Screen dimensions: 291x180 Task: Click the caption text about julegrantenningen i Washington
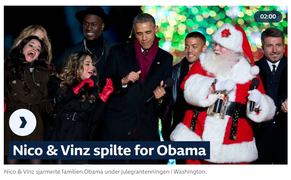point(105,172)
